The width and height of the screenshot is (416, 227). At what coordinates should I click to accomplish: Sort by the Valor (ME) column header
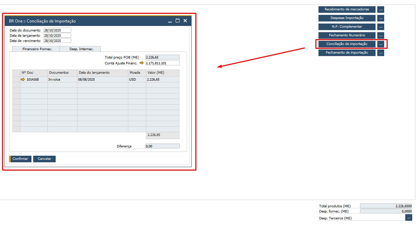tap(162, 73)
